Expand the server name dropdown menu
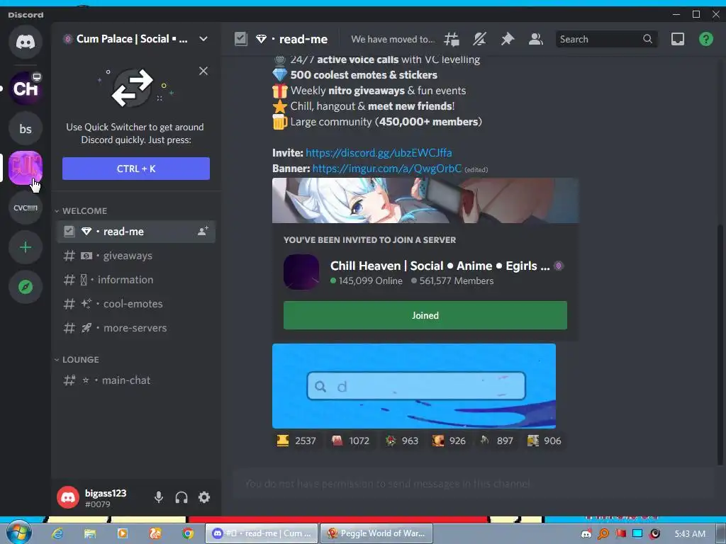Image resolution: width=726 pixels, height=544 pixels. [x=203, y=39]
